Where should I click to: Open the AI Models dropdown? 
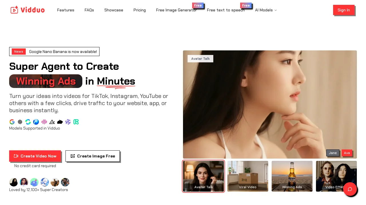coord(266,10)
